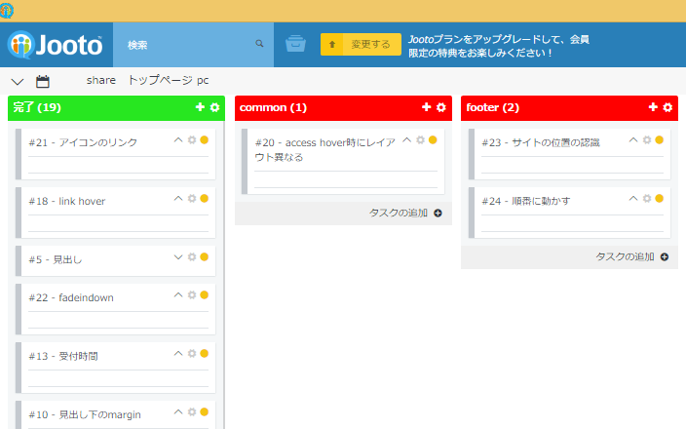Add a task to 完了 list with plus
The image size is (686, 429).
tap(200, 107)
